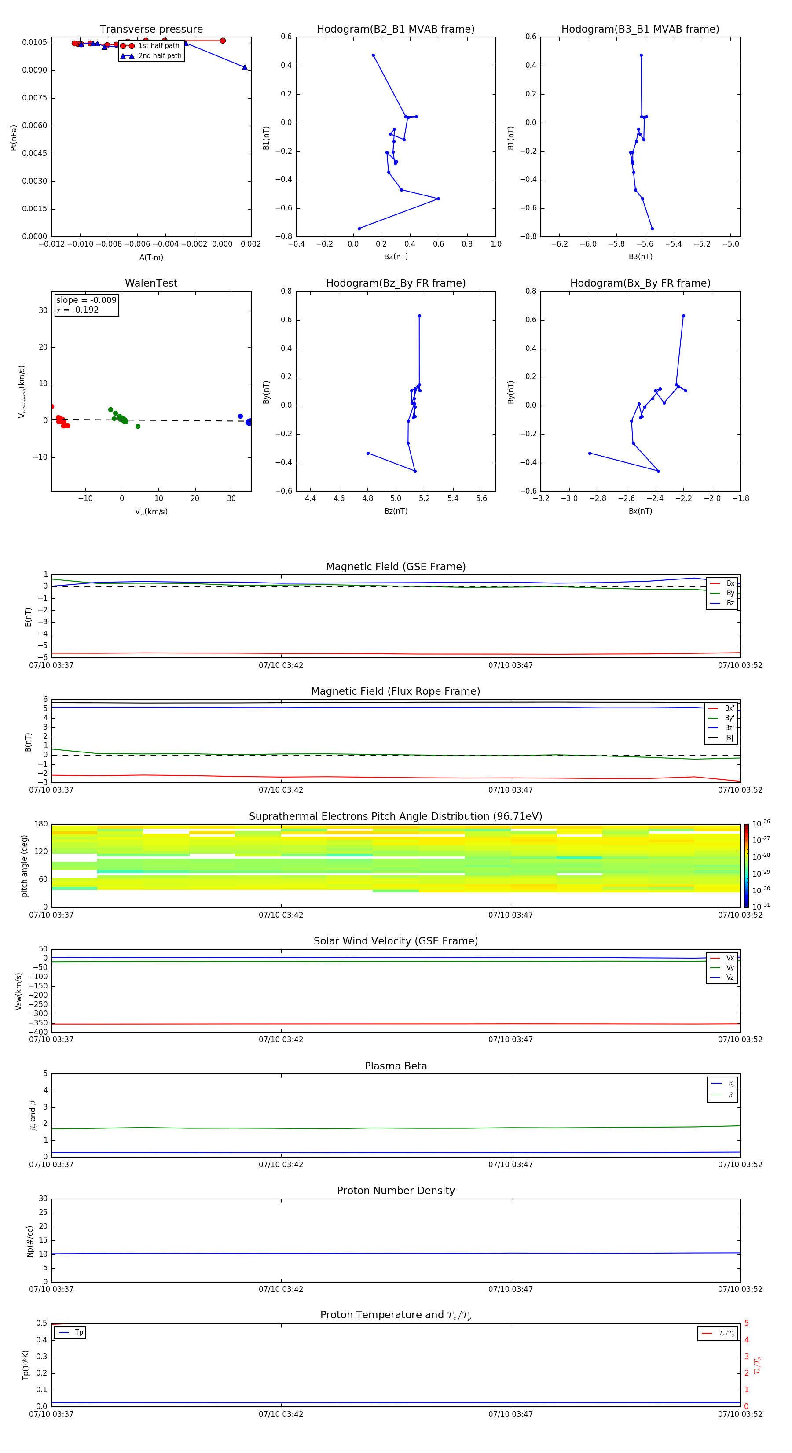Select the |B| entry in Flux Rope legend
The image size is (792, 1453).
click(721, 738)
